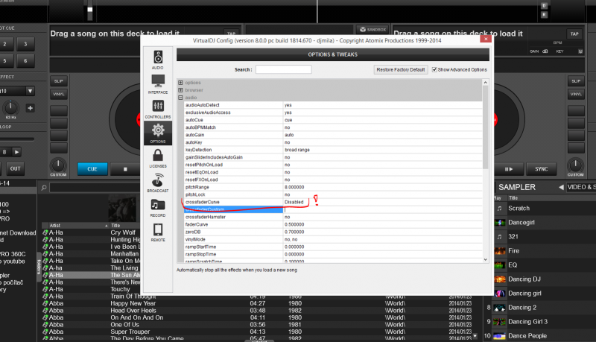This screenshot has width=596, height=342.
Task: Click the loop play arrow button
Action: click(x=16, y=152)
